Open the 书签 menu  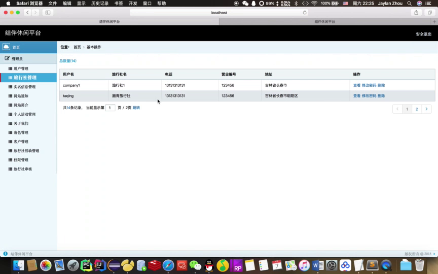pyautogui.click(x=119, y=4)
